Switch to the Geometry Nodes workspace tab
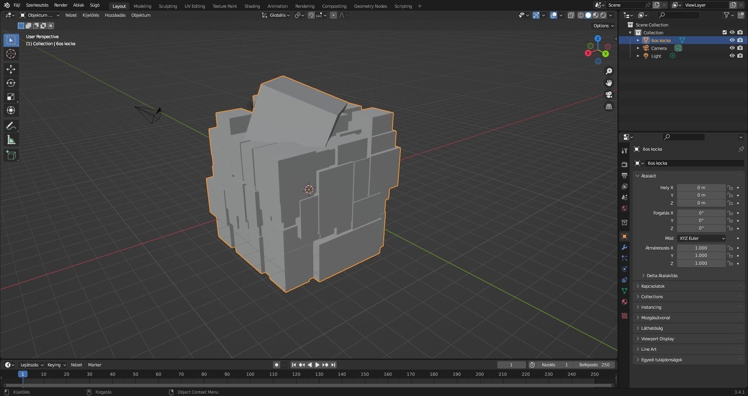Screen dimensions: 748x396 tap(370, 6)
